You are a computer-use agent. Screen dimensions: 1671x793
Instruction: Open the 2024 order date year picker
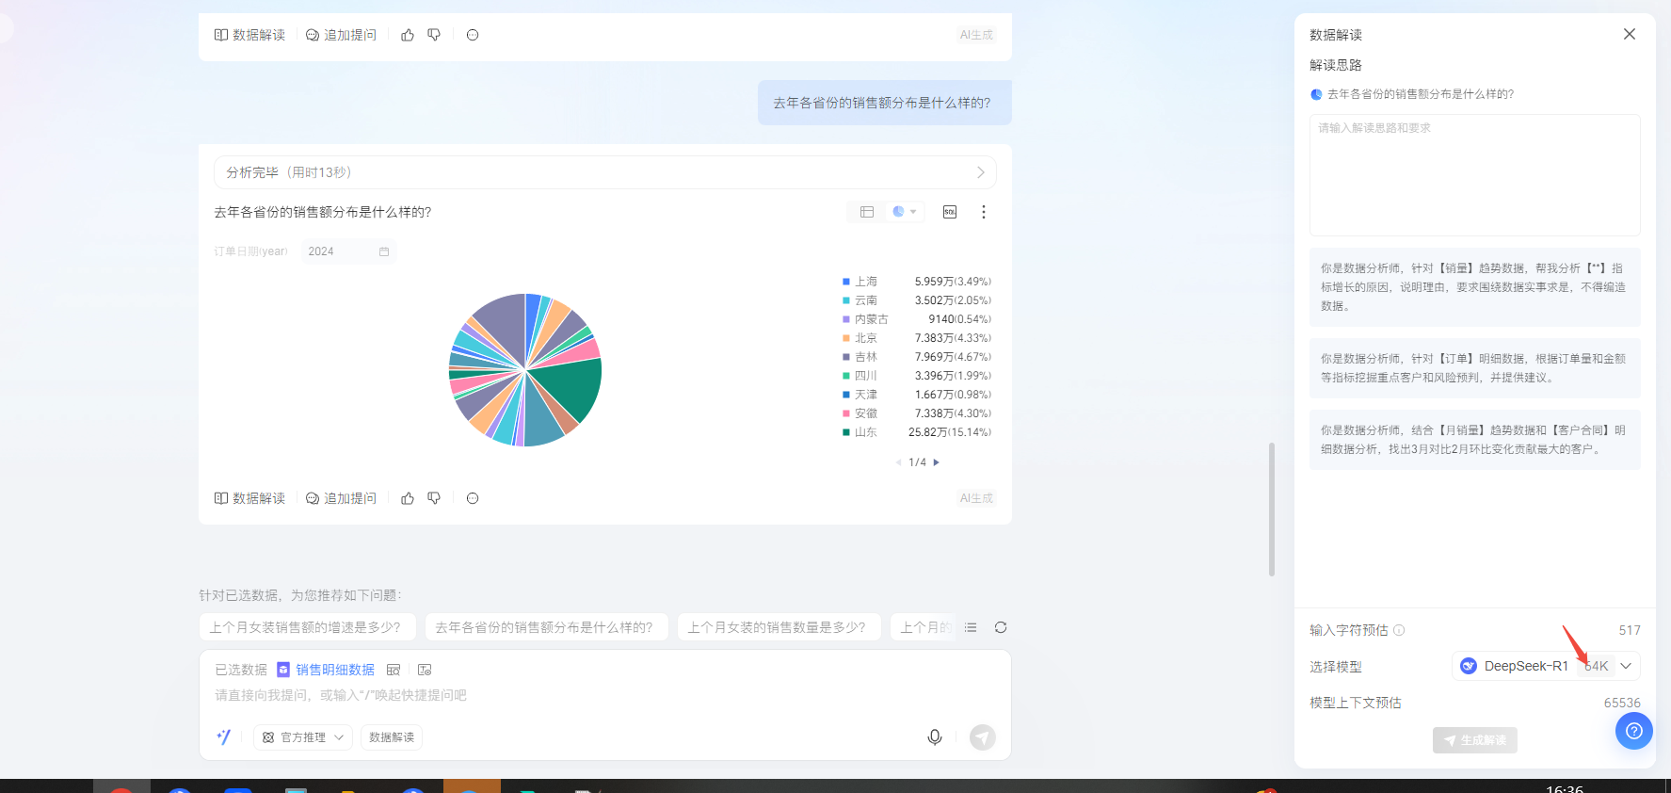point(348,251)
